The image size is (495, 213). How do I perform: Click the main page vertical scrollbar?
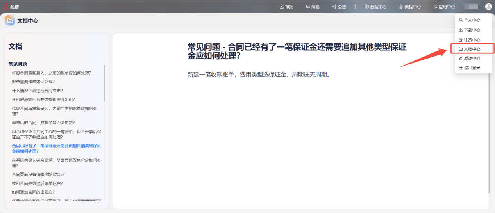490,133
